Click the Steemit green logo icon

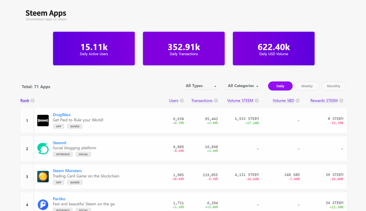coord(43,148)
